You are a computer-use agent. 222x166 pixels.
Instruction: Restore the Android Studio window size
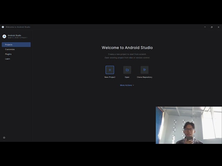tap(212, 27)
